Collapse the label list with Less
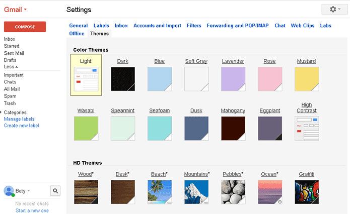Image resolution: width=350 pixels, height=214 pixels. (x=11, y=67)
